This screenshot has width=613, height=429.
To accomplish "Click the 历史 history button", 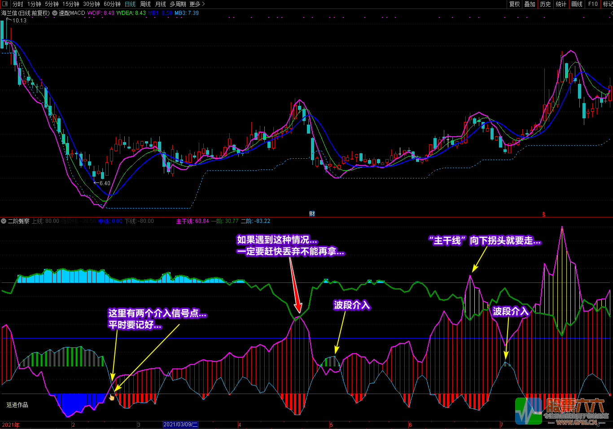I will point(545,4).
